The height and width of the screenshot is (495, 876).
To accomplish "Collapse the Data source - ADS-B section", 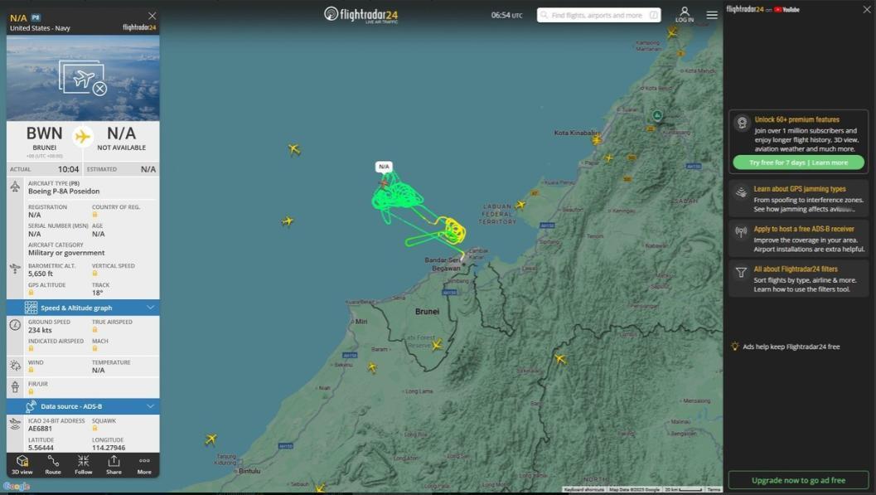I will (150, 406).
